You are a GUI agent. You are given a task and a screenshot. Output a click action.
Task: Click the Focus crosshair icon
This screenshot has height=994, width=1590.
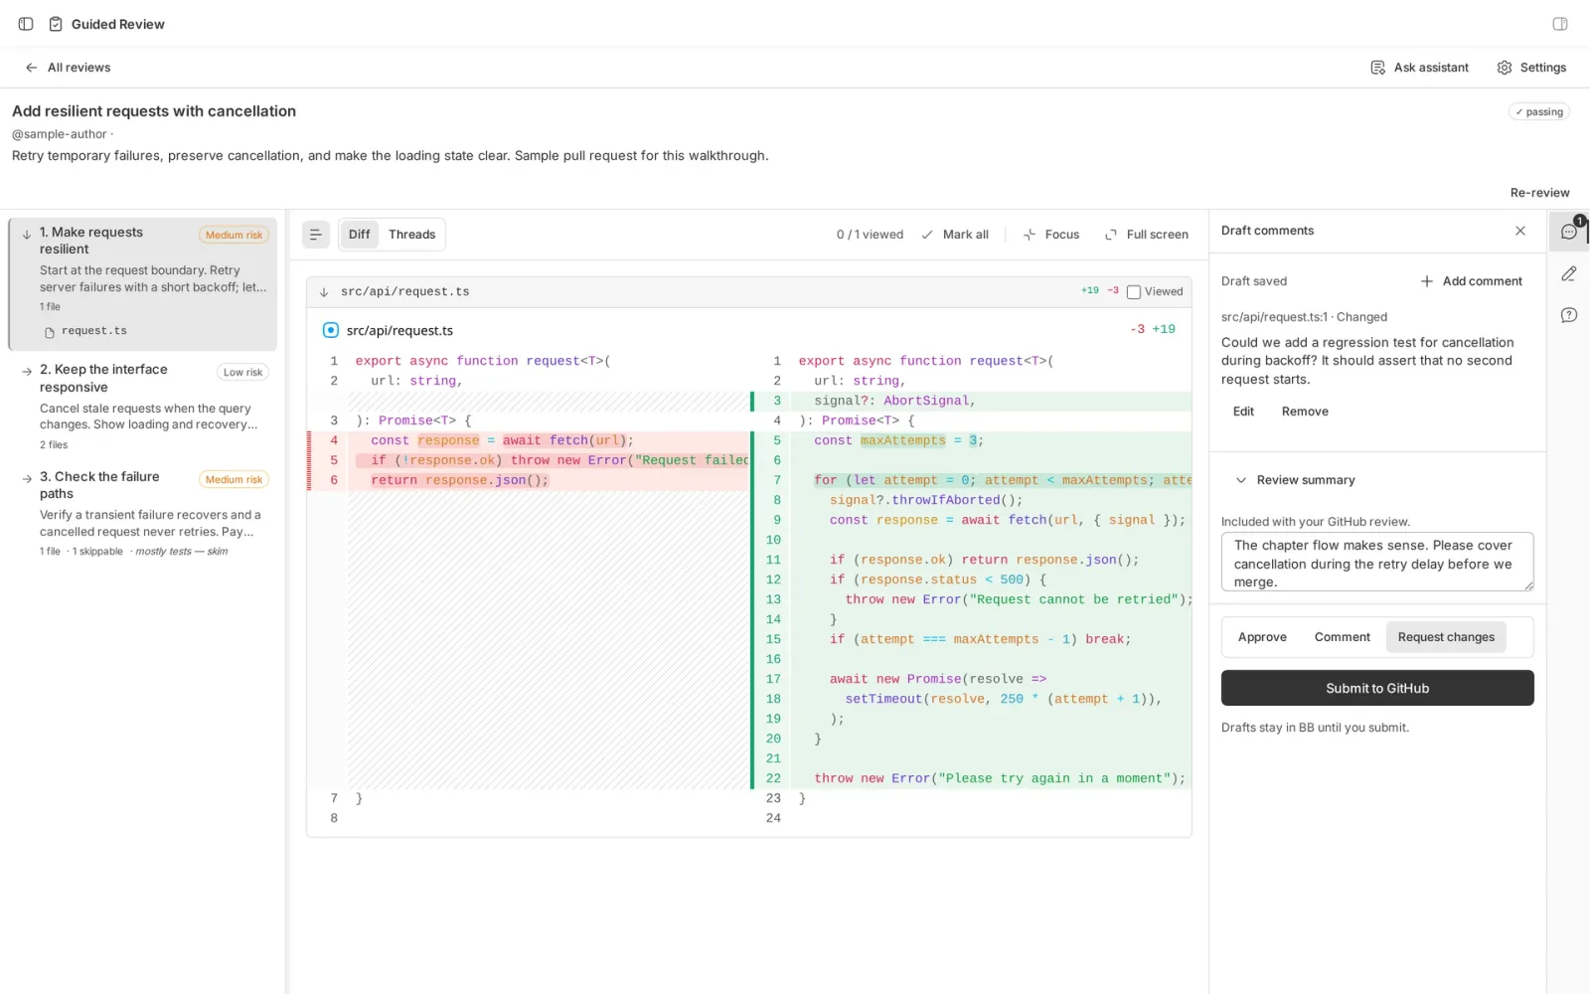(1030, 235)
